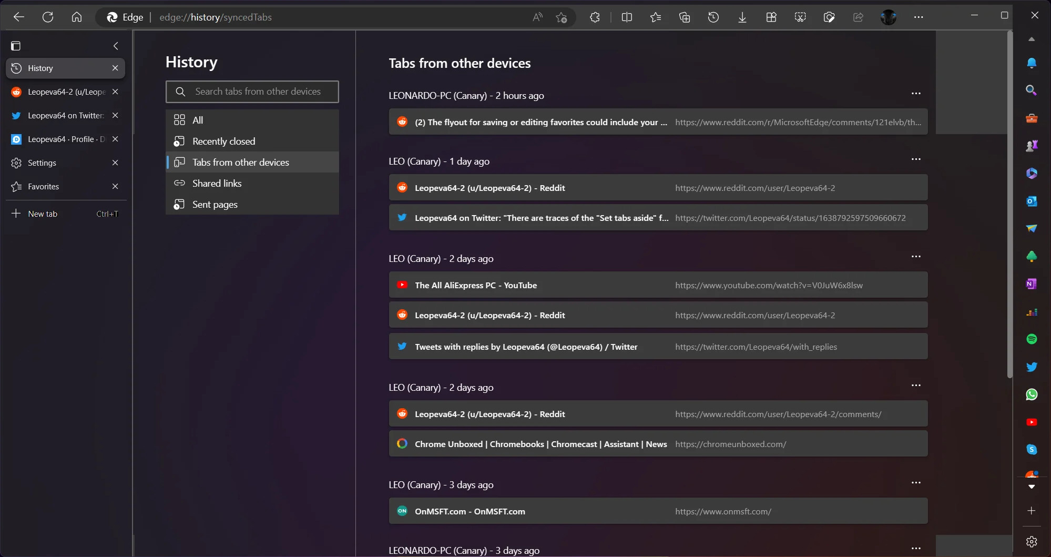This screenshot has height=557, width=1051.
Task: Open more options for LEONARDO-PC 2 hours ago
Action: click(x=916, y=94)
